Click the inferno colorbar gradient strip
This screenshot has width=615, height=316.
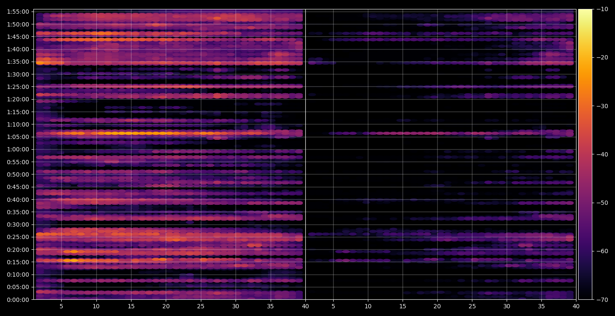585,154
